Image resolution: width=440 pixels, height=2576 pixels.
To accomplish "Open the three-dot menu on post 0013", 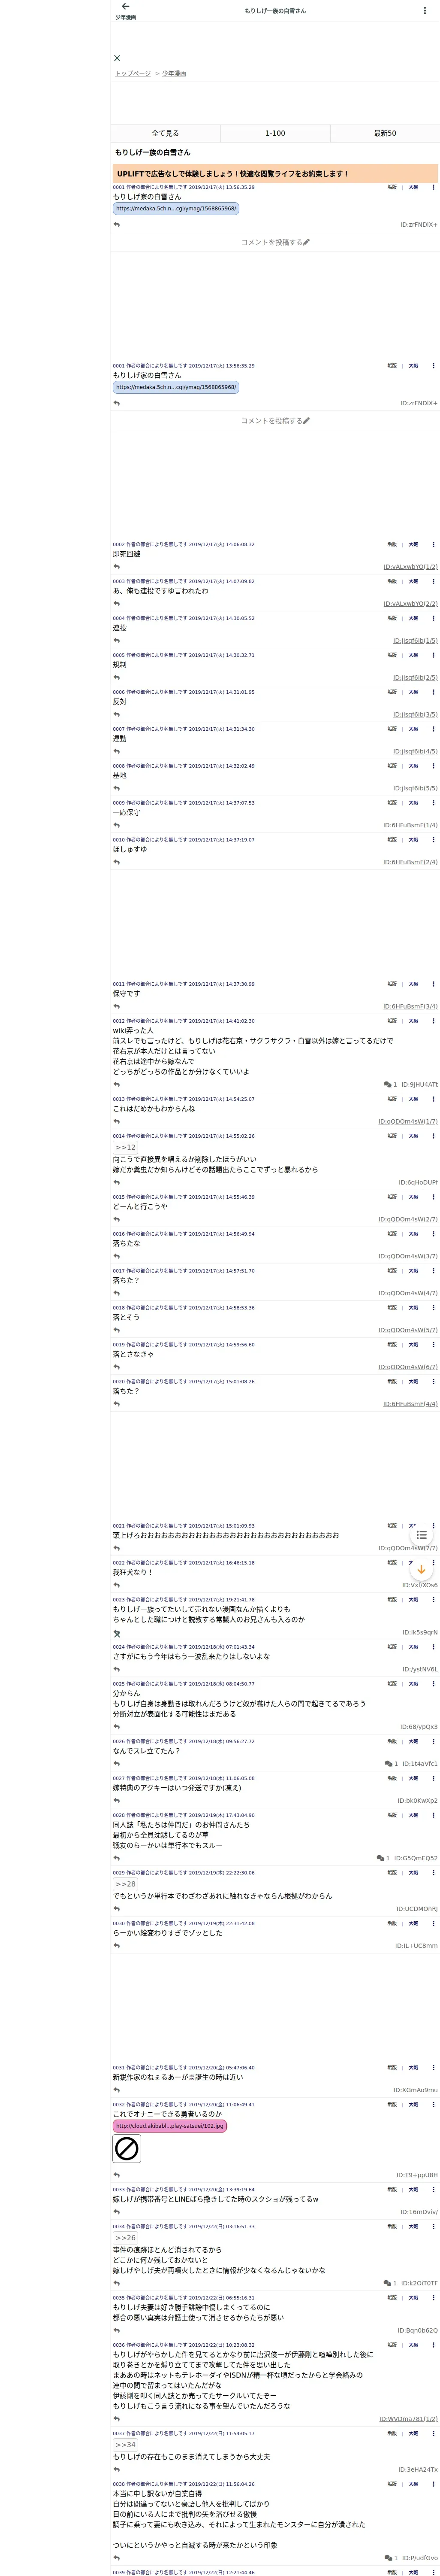I will (433, 1099).
